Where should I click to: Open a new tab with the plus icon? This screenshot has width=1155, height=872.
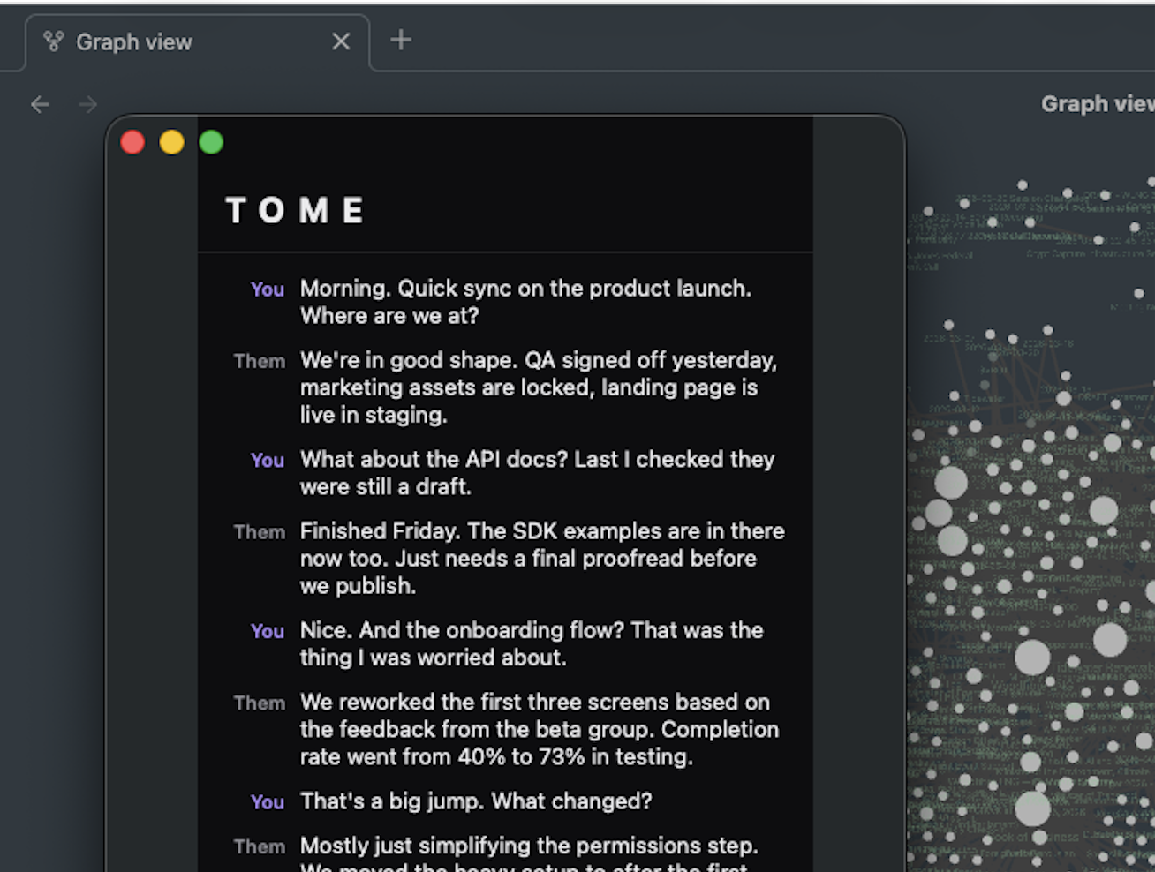[402, 39]
